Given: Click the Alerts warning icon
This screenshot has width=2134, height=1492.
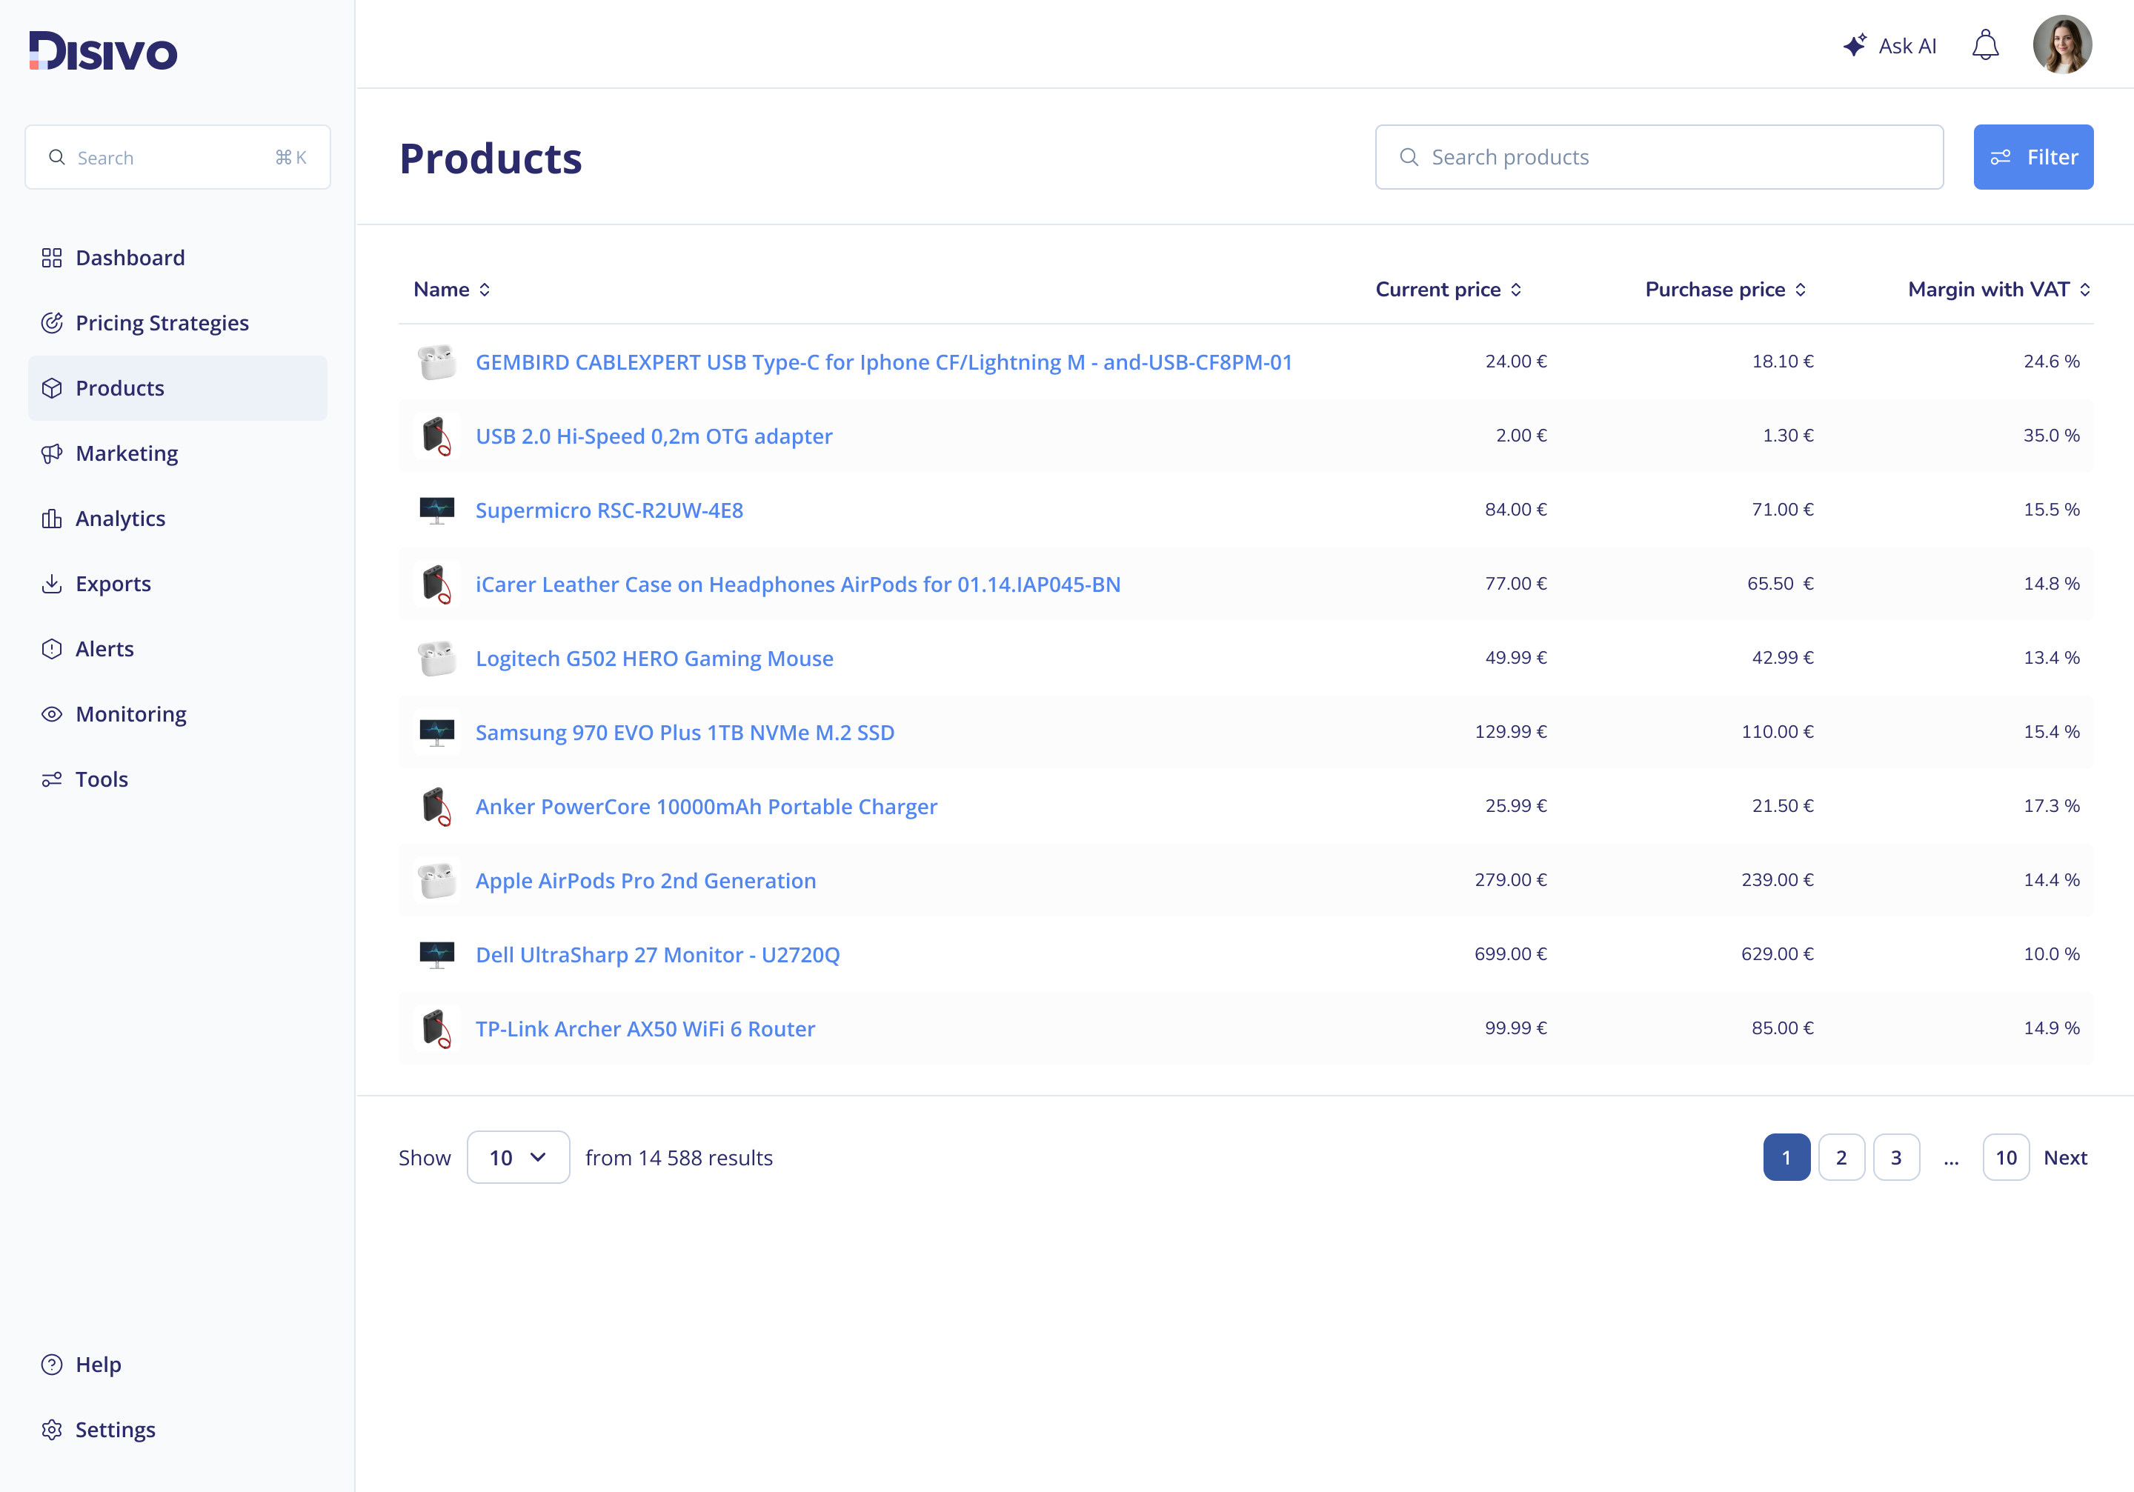Looking at the screenshot, I should click(x=52, y=648).
